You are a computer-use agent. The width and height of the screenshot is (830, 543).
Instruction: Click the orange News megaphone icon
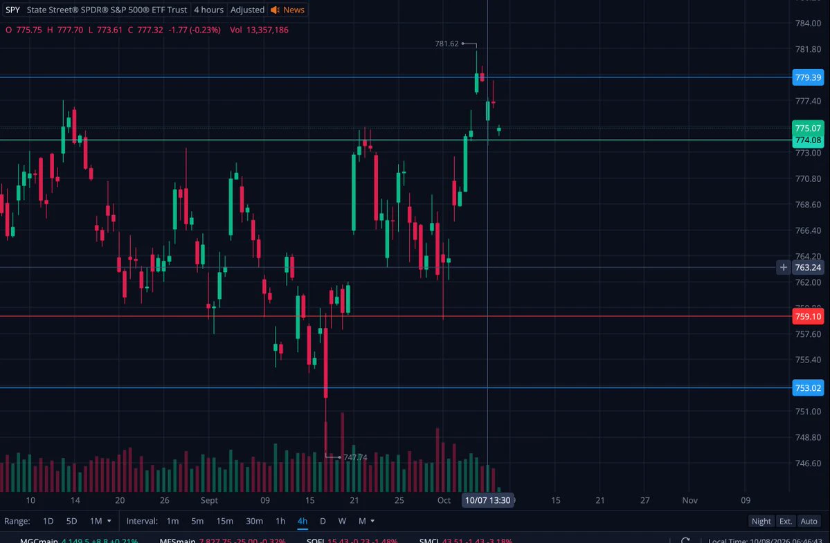275,10
